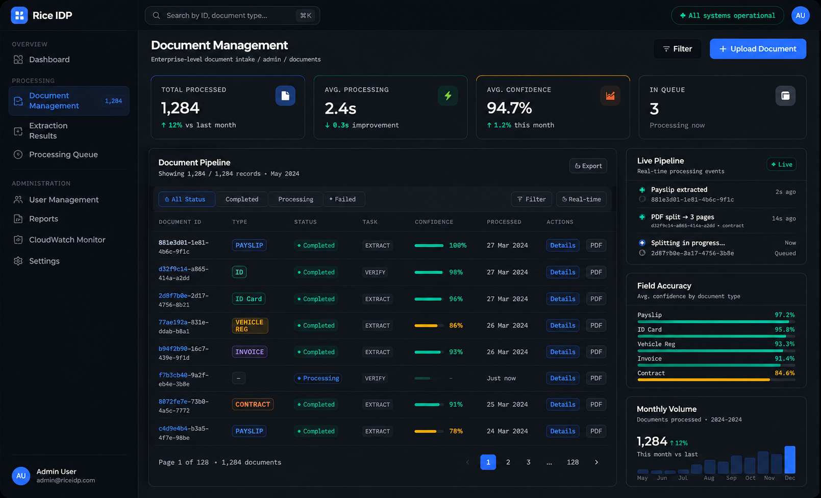Screen dimensions: 821x498
Task: Toggle the Live indicator in Live Pipeline
Action: (x=781, y=164)
